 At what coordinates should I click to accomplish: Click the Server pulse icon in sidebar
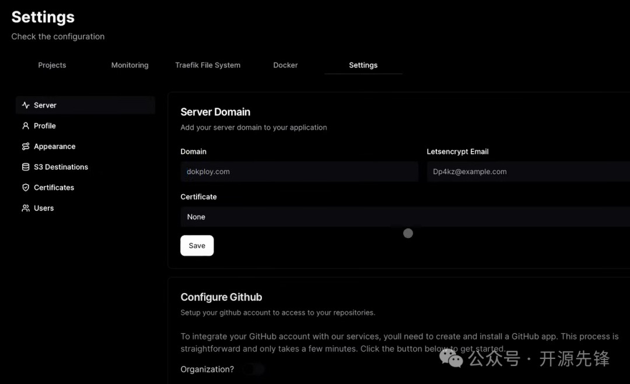point(26,105)
